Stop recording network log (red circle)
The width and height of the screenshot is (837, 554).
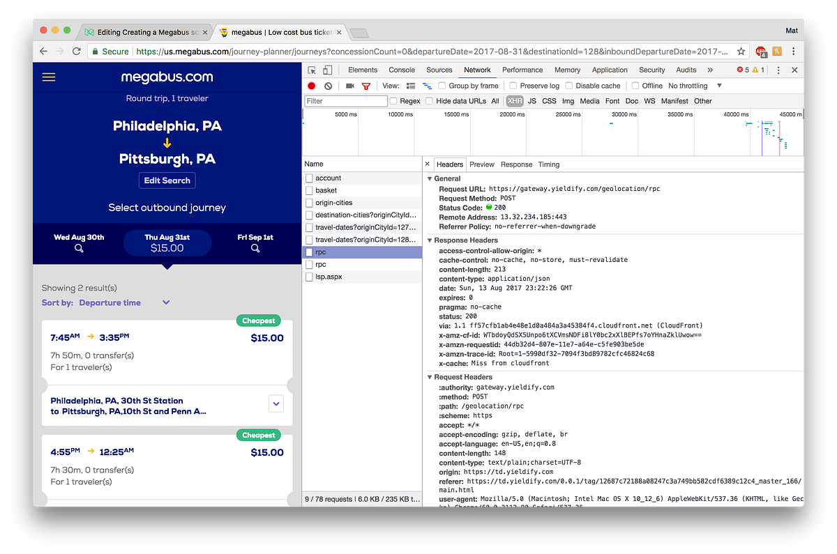tap(311, 85)
